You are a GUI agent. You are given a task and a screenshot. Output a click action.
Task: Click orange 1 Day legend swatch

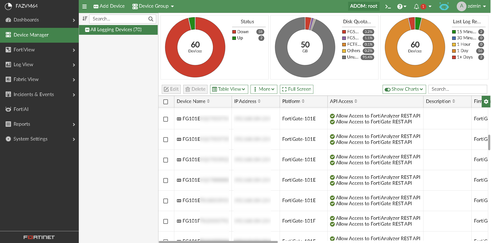(x=454, y=51)
